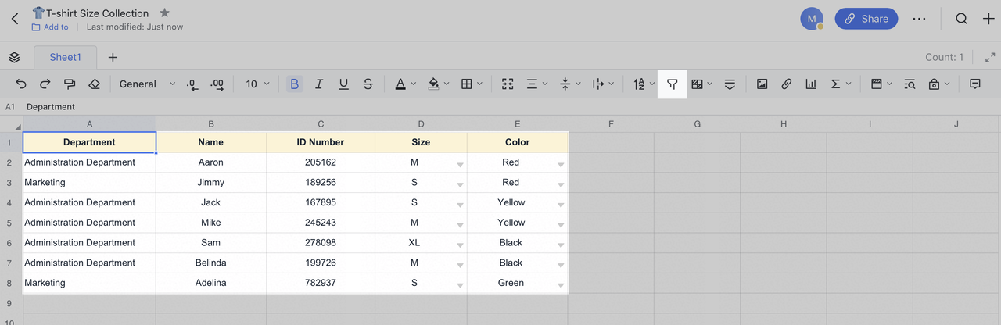
Task: Toggle bold formatting
Action: click(x=294, y=84)
